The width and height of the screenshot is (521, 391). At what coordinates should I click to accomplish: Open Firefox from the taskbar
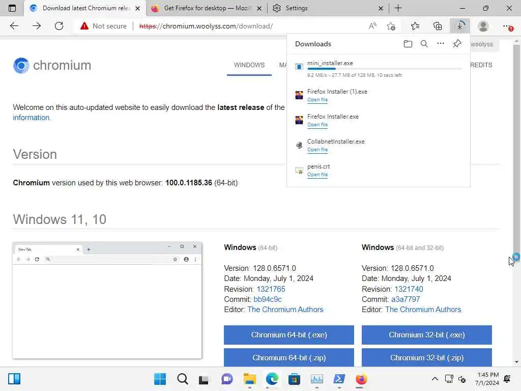(x=361, y=379)
